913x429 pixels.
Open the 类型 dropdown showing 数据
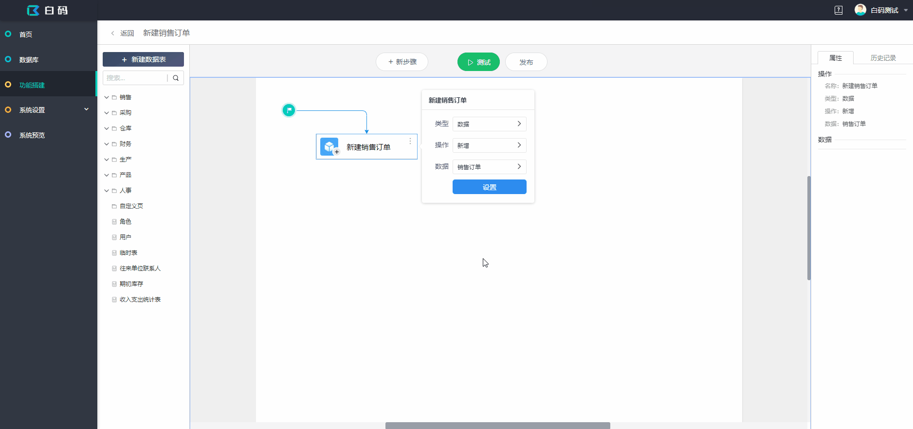[489, 124]
